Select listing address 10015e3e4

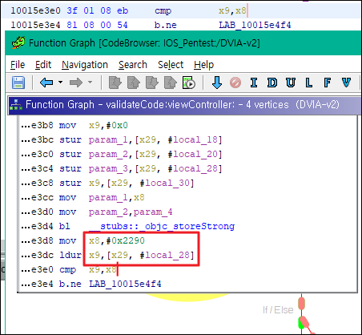click(x=35, y=25)
